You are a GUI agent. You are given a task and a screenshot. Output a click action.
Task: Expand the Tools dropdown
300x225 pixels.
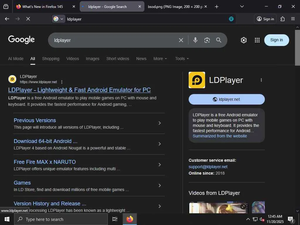pos(182,59)
